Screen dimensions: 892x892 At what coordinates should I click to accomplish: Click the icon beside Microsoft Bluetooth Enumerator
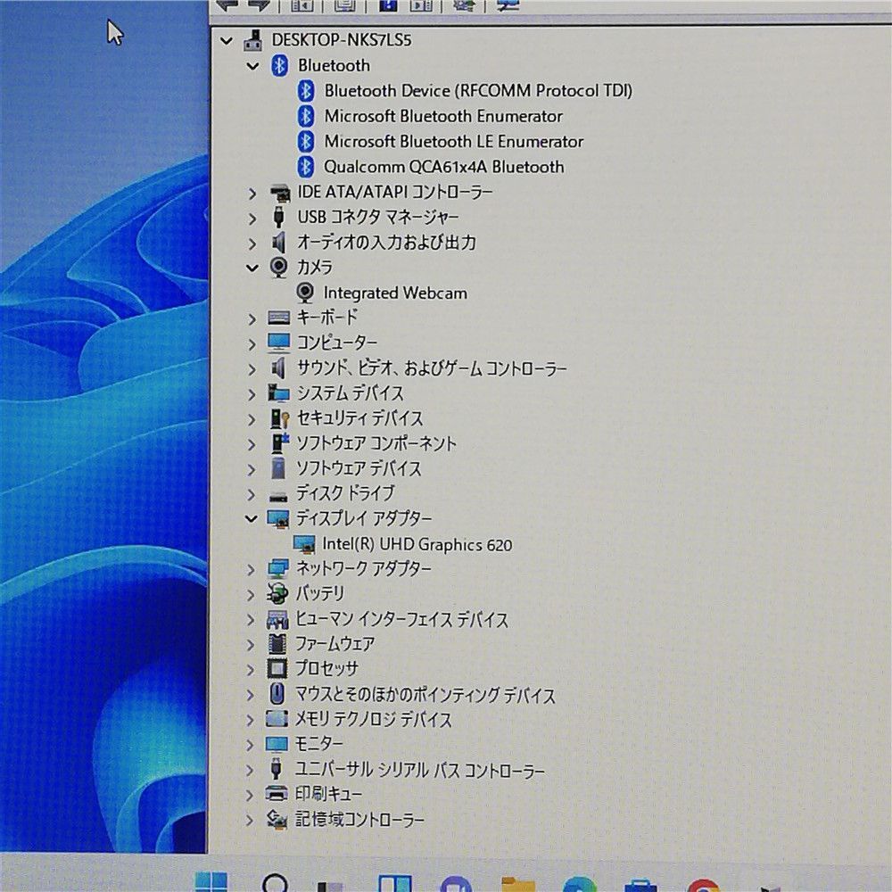point(306,117)
